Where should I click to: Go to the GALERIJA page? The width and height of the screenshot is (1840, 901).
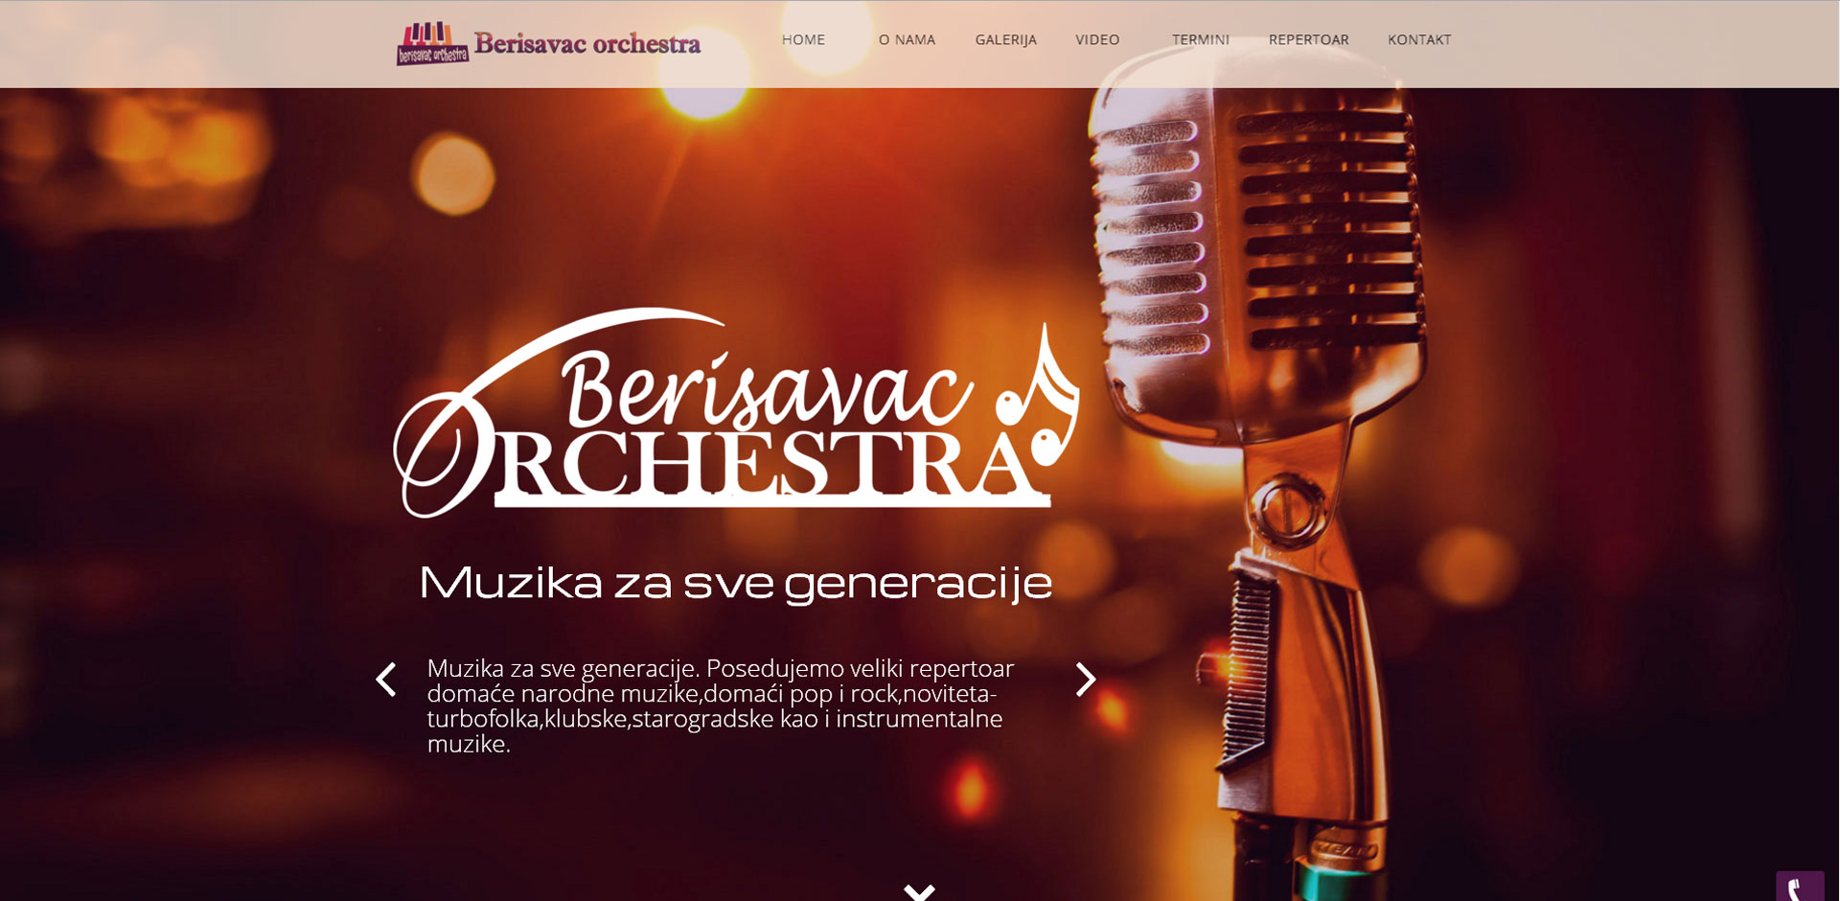(x=1005, y=39)
